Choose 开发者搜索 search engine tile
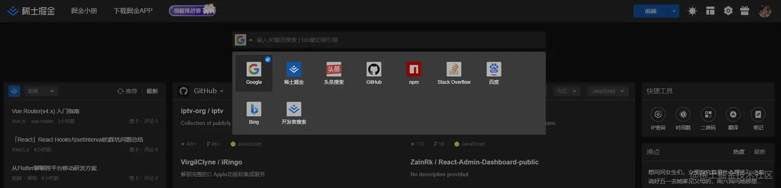Screen dimensions: 781x188 coord(294,113)
